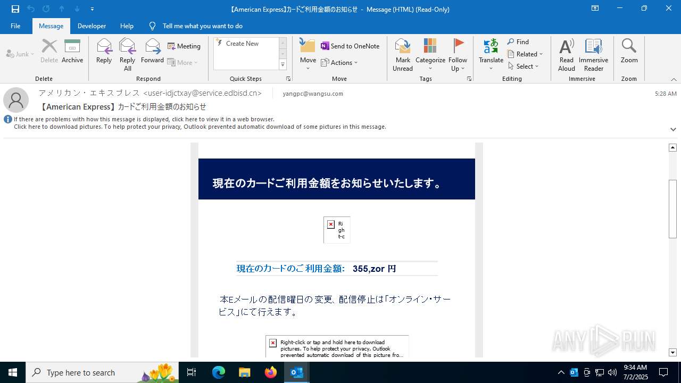Expand the More respond options
This screenshot has height=383, width=681.
tap(182, 62)
